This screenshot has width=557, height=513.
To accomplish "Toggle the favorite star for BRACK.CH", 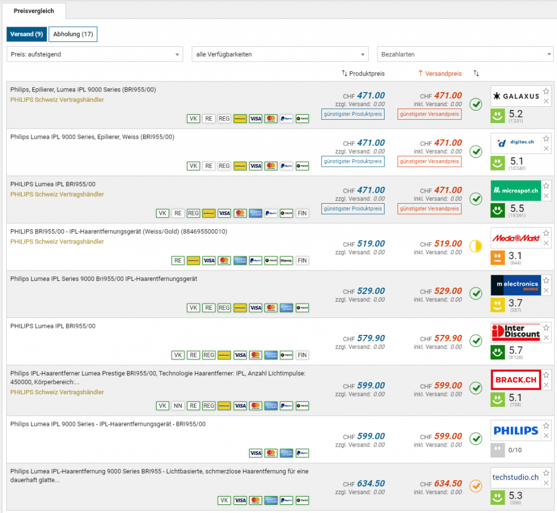I will pyautogui.click(x=546, y=375).
